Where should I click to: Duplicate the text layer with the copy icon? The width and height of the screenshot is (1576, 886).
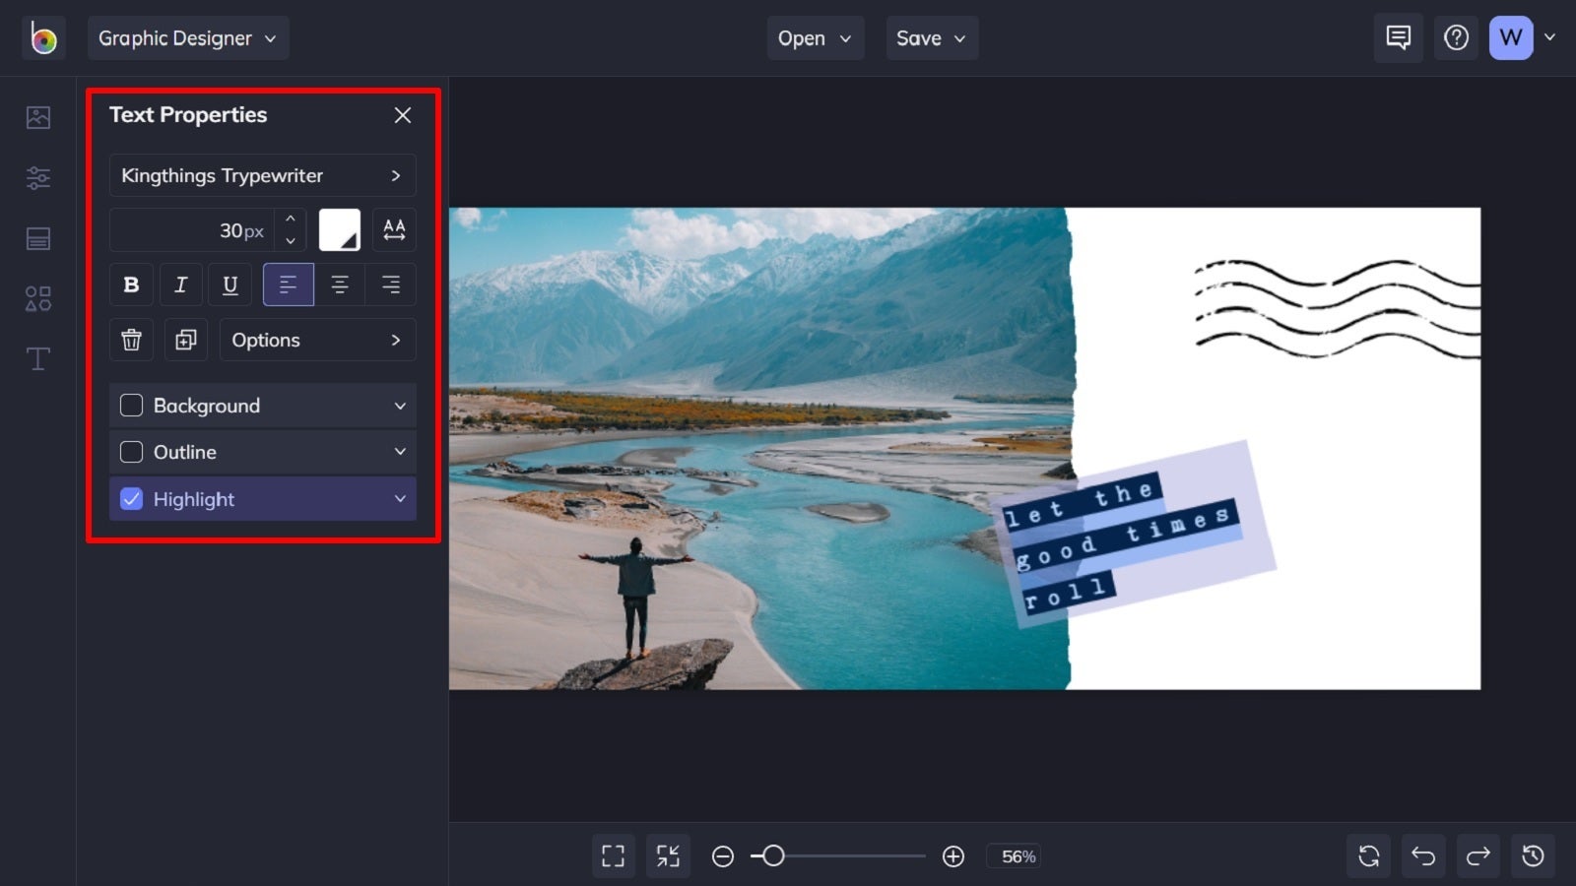click(185, 340)
